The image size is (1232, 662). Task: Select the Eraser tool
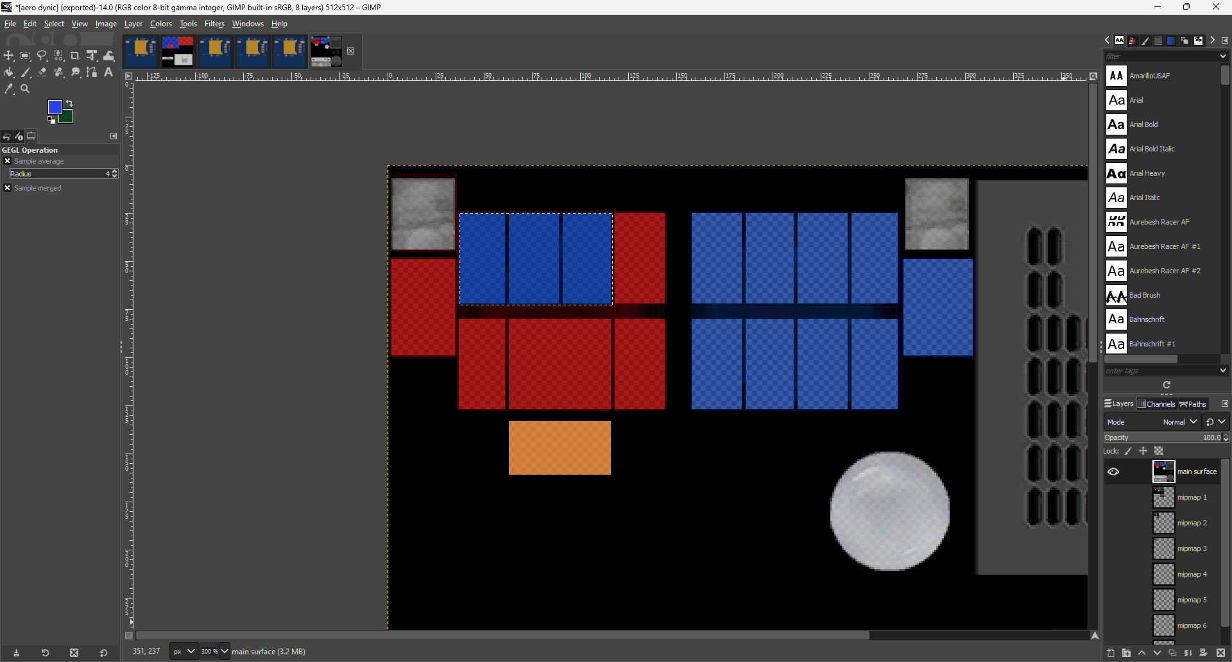(x=42, y=72)
